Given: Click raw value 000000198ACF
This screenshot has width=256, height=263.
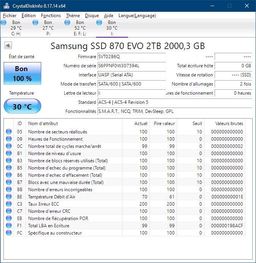Looking at the screenshot, I should [227, 226].
